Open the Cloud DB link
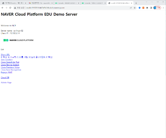This screenshot has width=166, height=138. pyautogui.click(x=5, y=77)
